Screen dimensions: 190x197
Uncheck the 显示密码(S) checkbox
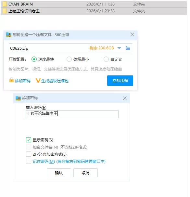click(x=29, y=140)
